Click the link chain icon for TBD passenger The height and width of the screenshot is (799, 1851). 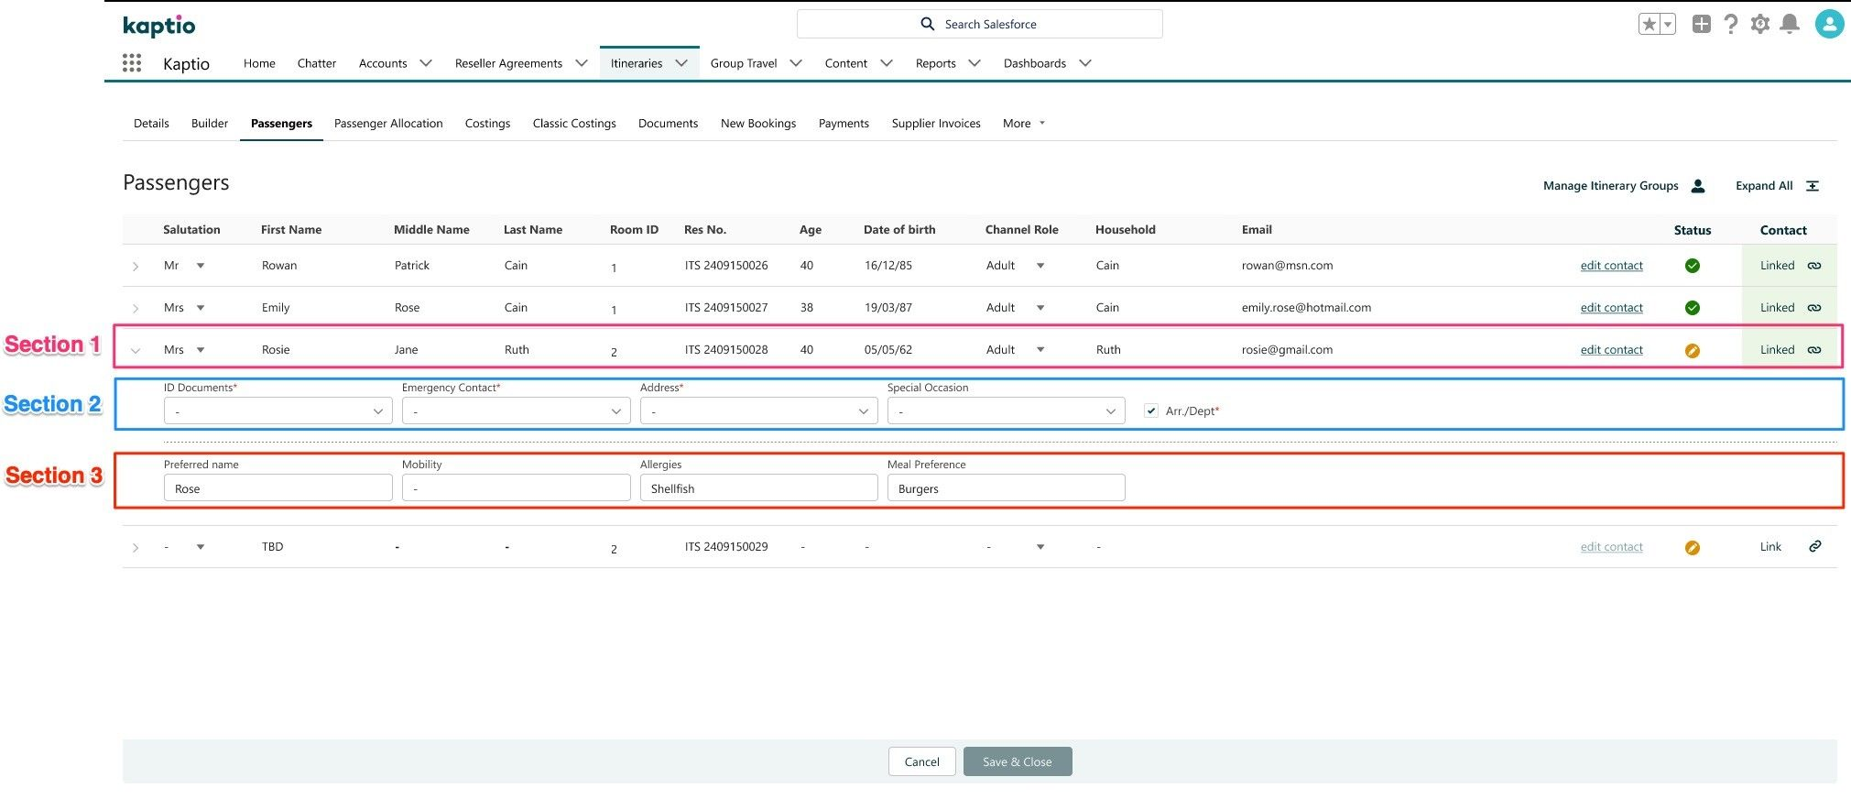(1814, 547)
